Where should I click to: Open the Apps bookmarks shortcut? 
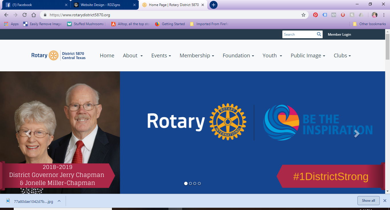pos(11,24)
